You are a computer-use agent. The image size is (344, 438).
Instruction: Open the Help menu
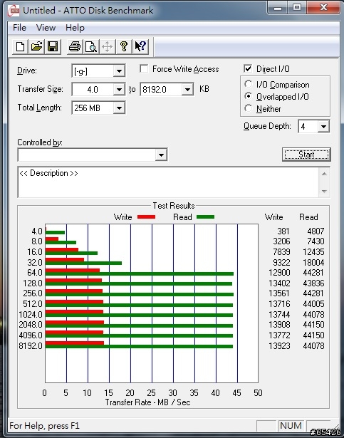75,28
